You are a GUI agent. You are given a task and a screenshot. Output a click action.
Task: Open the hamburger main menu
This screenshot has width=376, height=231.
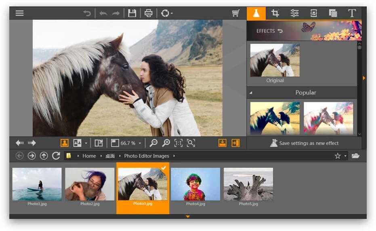tap(19, 13)
